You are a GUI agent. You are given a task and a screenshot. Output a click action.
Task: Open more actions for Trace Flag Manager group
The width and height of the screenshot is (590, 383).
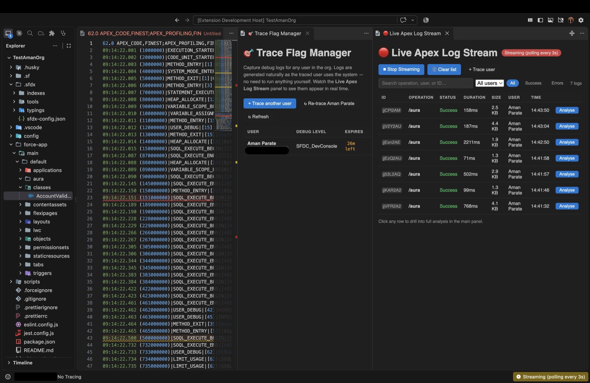click(366, 33)
